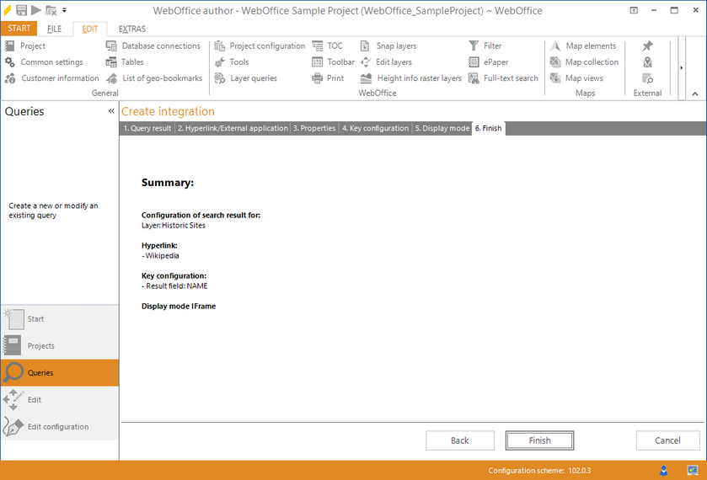Go to step 2. Hyperlink/External application
The height and width of the screenshot is (480, 707).
233,129
